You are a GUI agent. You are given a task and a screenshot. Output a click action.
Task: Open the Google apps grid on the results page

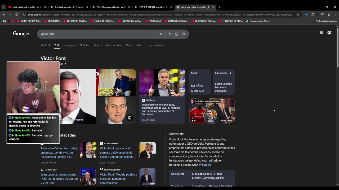click(x=322, y=32)
